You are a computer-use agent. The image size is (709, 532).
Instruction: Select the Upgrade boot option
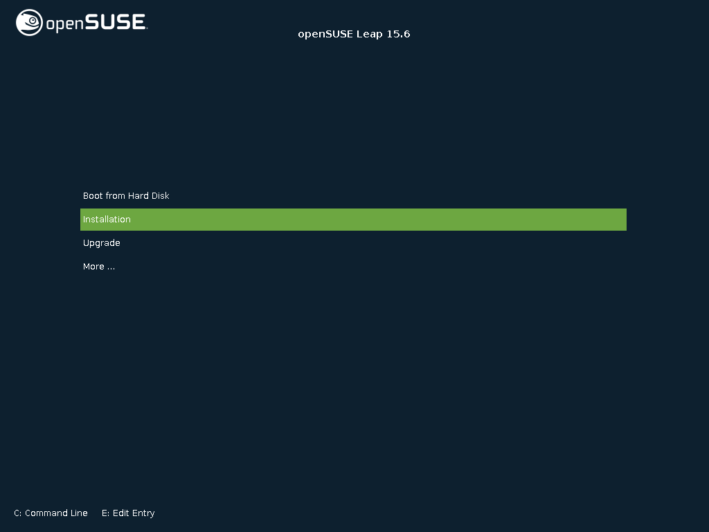click(x=102, y=243)
